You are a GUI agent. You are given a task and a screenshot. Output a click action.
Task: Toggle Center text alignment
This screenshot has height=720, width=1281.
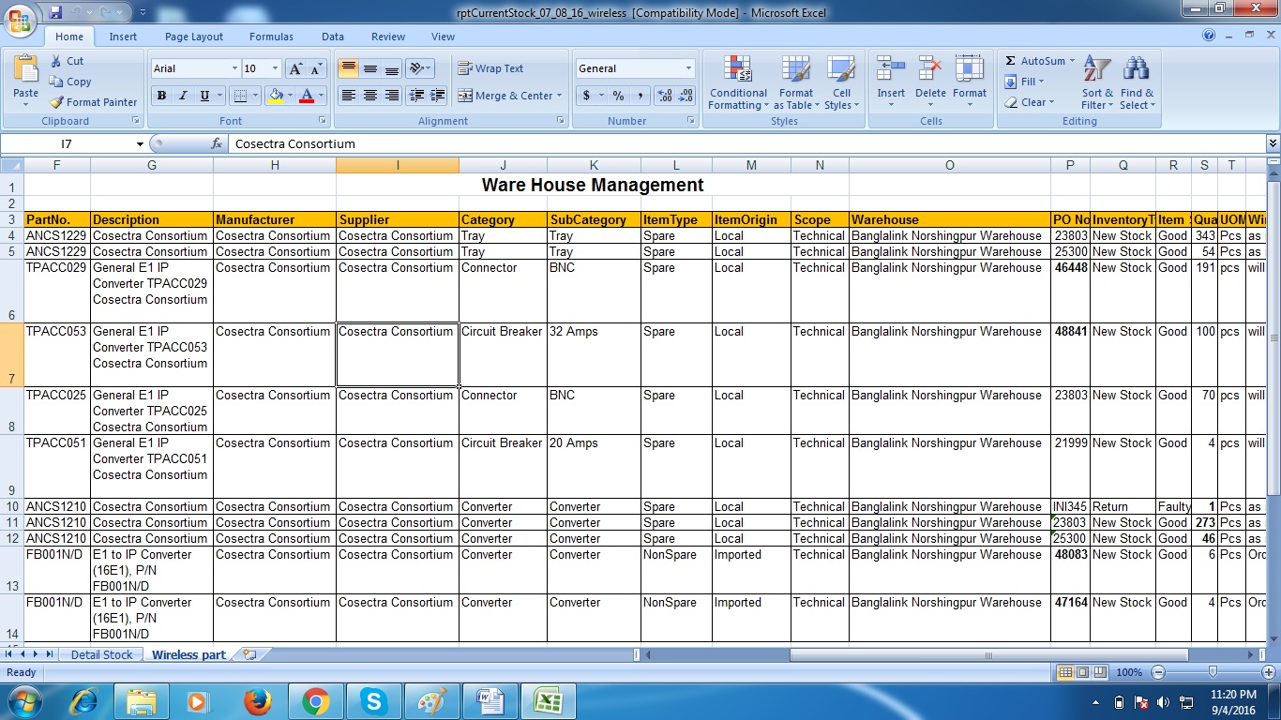[x=370, y=96]
